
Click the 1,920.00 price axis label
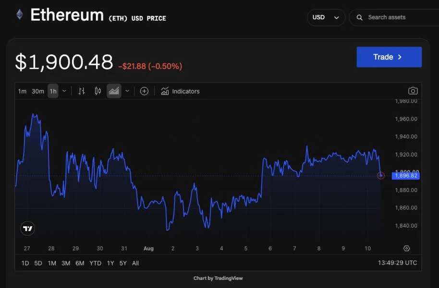406,155
